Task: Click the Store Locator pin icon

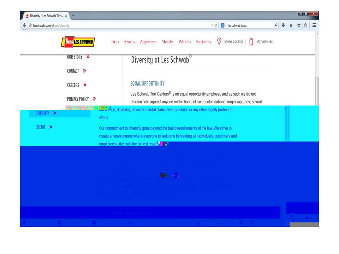Action: (219, 41)
